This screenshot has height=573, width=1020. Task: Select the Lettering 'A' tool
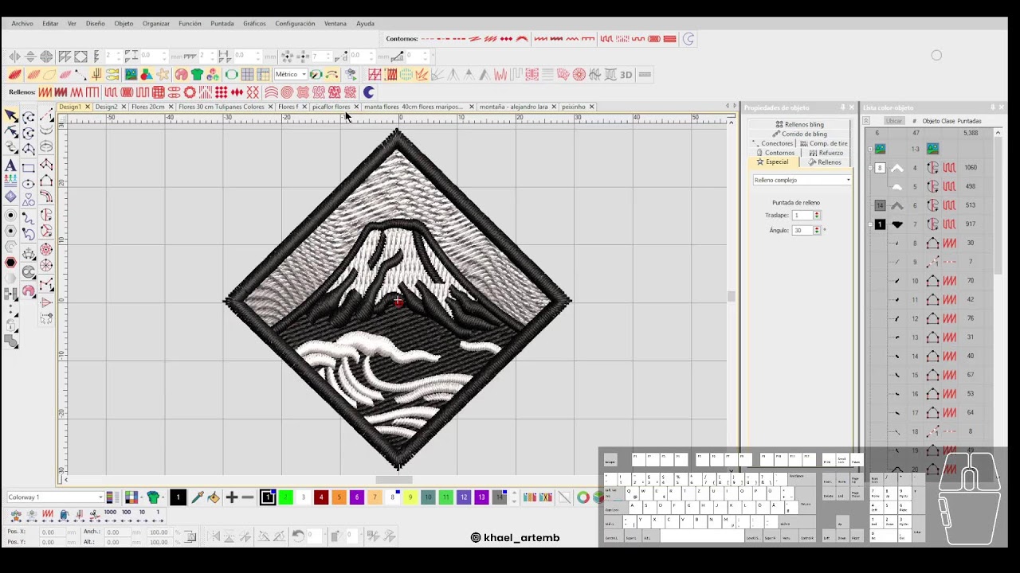click(x=10, y=166)
